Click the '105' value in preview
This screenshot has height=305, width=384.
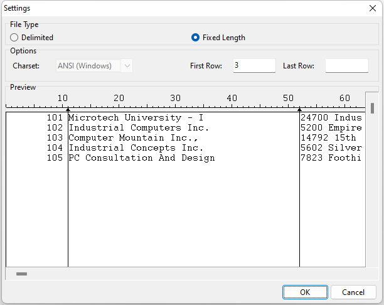tap(55, 158)
